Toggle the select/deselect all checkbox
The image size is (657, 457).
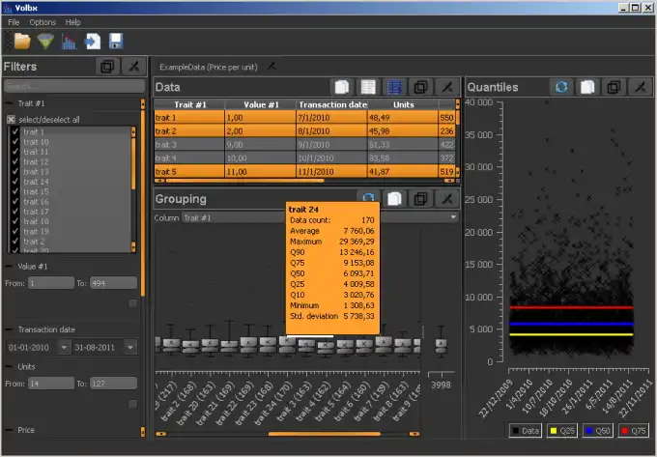pyautogui.click(x=12, y=120)
